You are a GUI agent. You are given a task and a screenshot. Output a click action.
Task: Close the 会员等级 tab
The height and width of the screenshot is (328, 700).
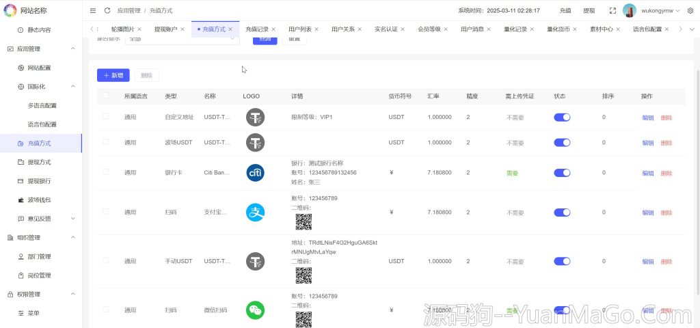446,29
